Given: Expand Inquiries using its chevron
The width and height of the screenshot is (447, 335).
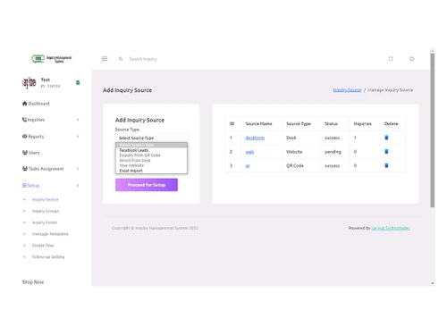Looking at the screenshot, I should 78,120.
